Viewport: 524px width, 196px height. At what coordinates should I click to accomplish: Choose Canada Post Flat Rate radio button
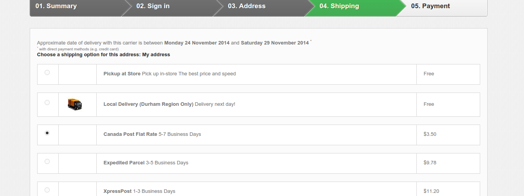coord(47,133)
